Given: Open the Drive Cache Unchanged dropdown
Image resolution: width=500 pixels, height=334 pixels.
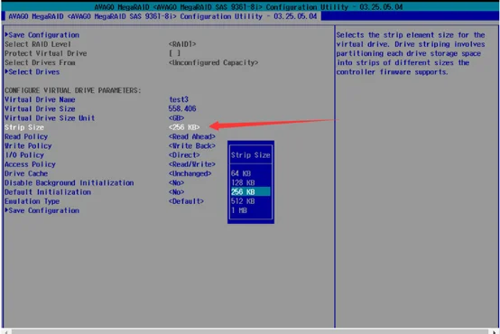Looking at the screenshot, I should (190, 173).
